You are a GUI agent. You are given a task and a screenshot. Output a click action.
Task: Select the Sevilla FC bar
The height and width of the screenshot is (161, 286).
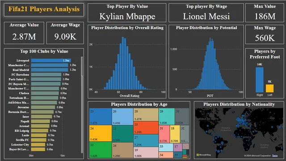click(x=39, y=140)
